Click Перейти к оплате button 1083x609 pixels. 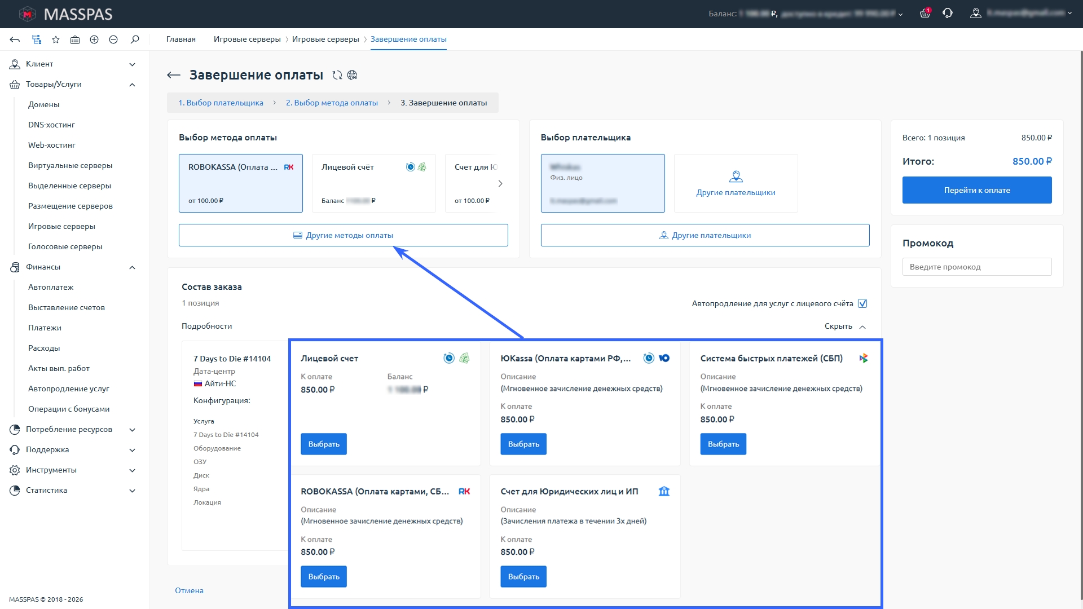click(977, 190)
